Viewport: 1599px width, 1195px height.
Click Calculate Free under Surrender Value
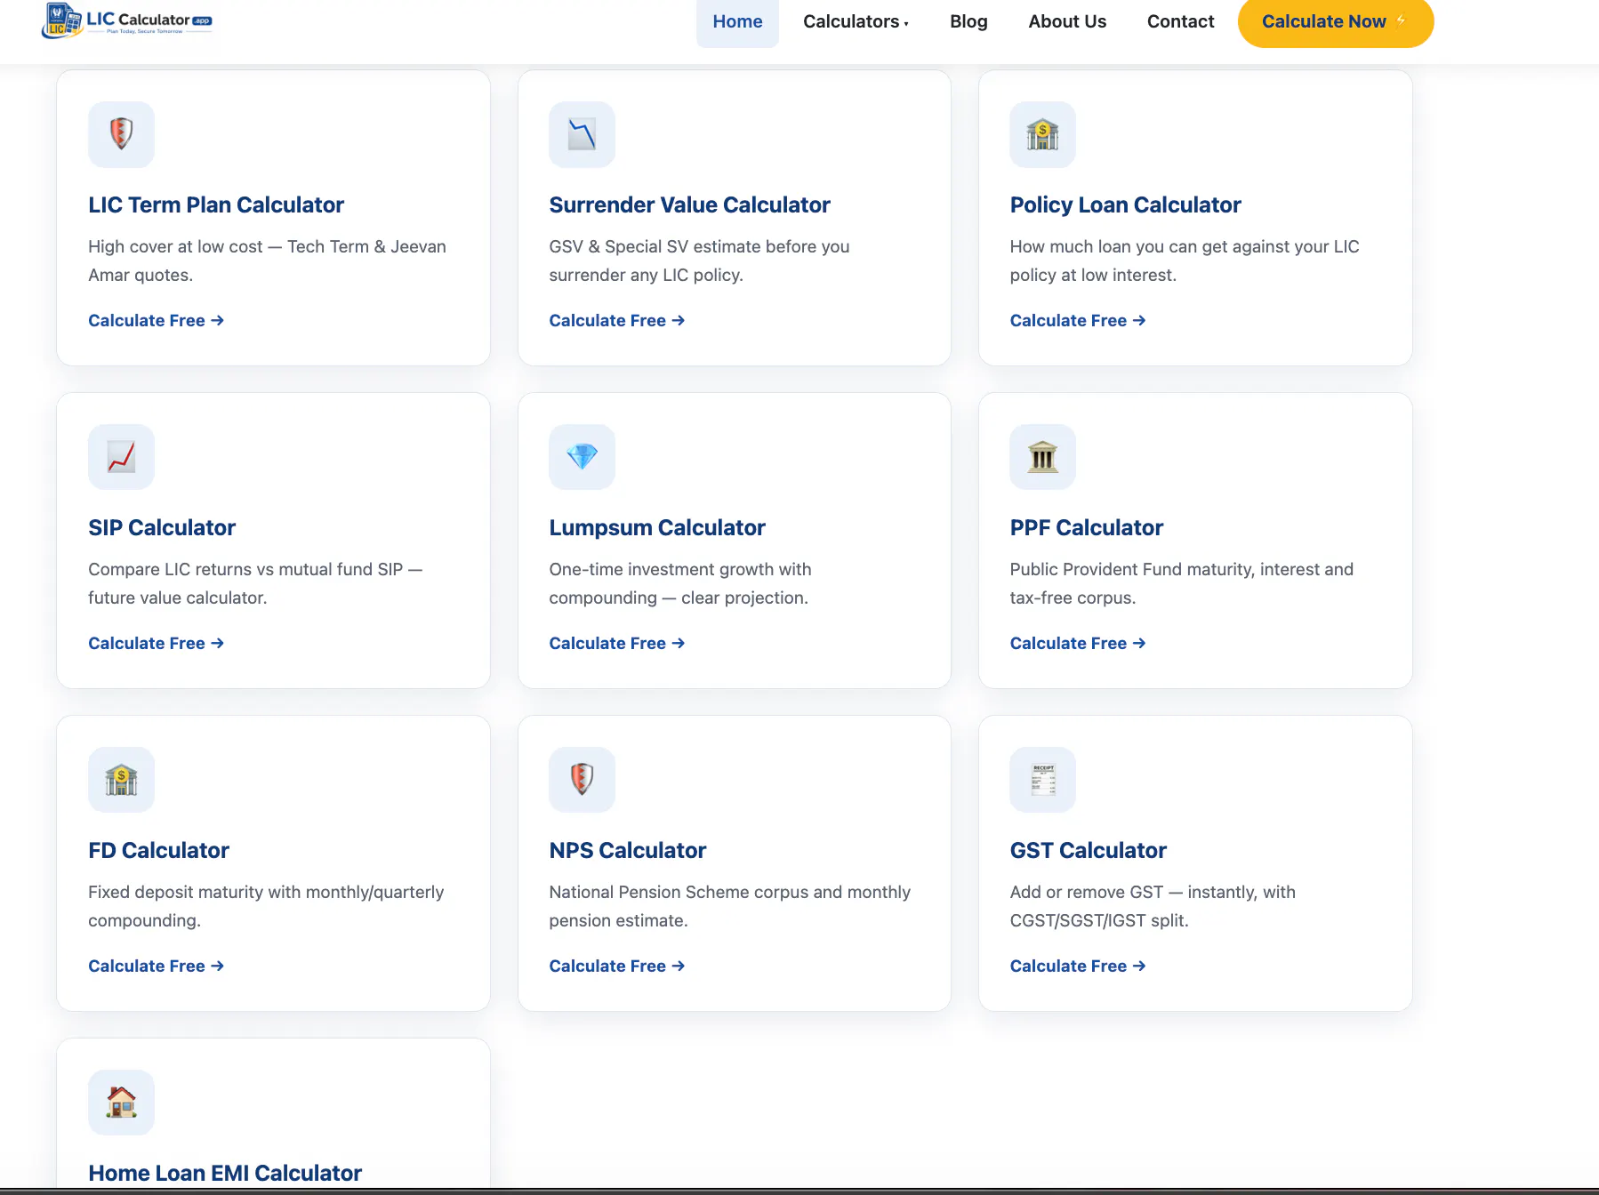[616, 321]
